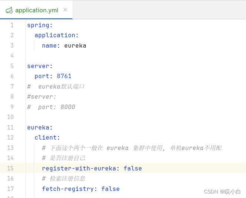Click the comment '是否注册自己' on line 14
The width and height of the screenshot is (246, 198).
pyautogui.click(x=68, y=158)
